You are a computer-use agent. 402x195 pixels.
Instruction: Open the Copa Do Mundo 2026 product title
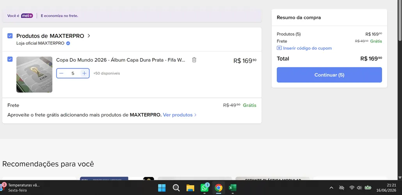point(121,60)
